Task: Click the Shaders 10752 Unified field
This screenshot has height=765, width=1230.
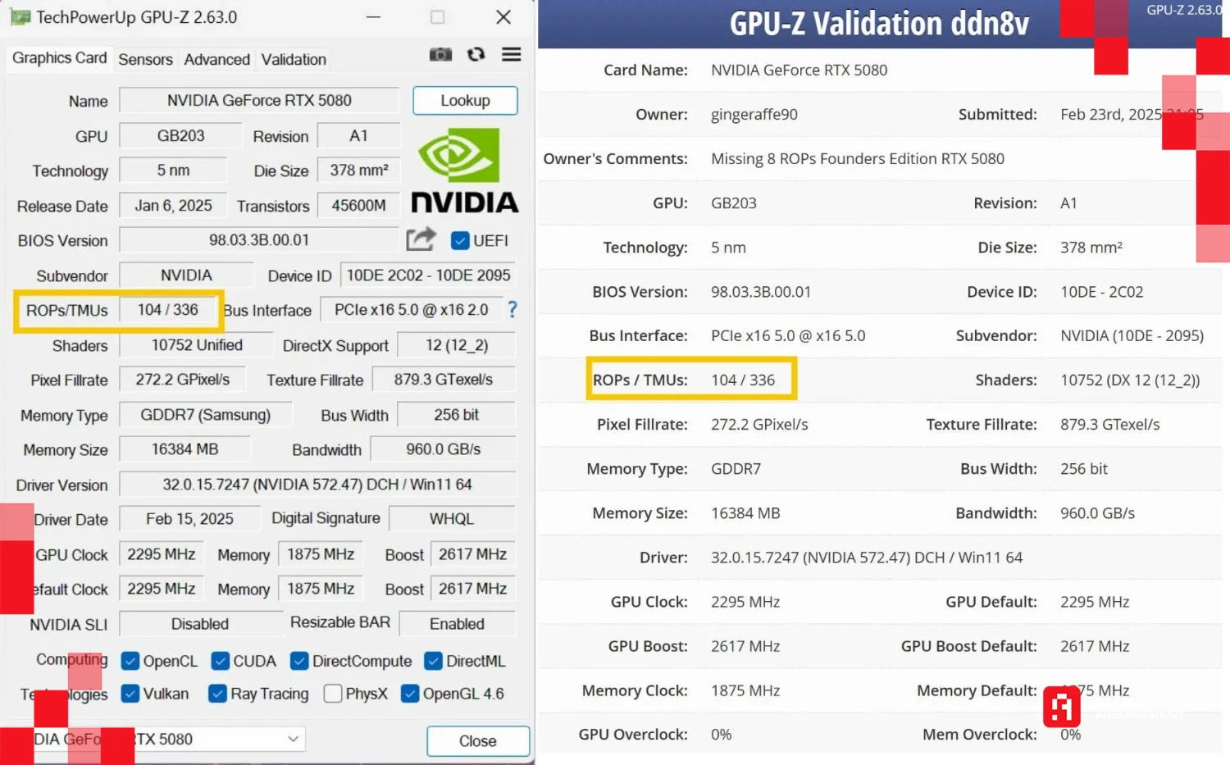Action: pyautogui.click(x=197, y=345)
